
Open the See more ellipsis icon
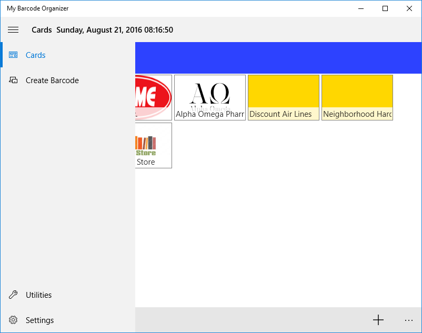click(409, 320)
